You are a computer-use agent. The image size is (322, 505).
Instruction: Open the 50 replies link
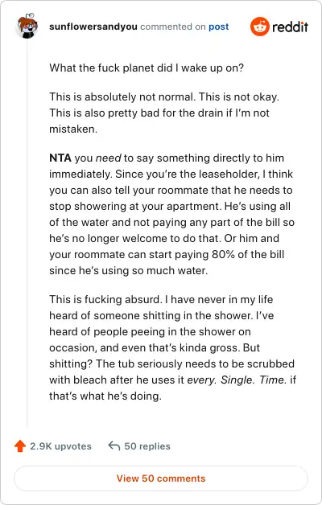click(147, 446)
